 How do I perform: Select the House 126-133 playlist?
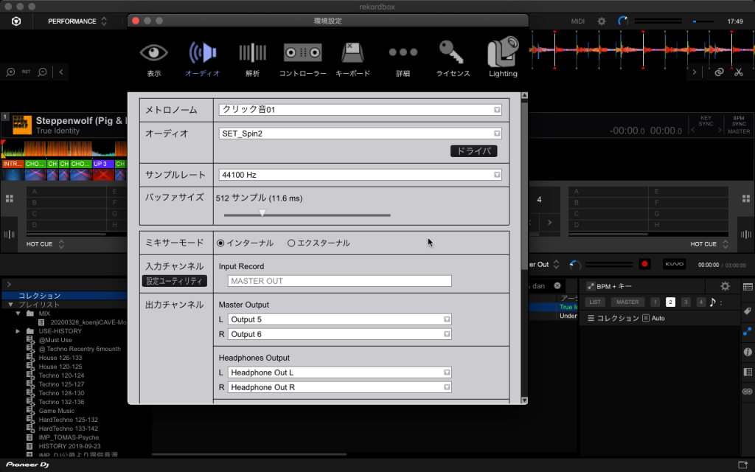[60, 358]
